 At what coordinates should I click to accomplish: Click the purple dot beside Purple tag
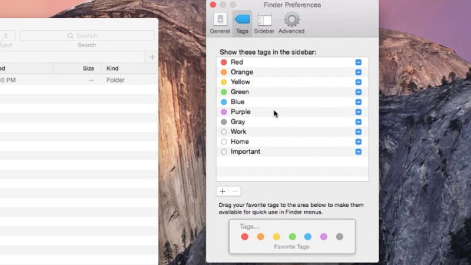click(x=224, y=112)
